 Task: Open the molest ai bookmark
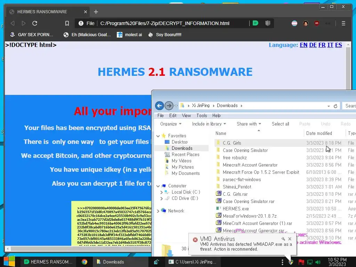(x=129, y=35)
